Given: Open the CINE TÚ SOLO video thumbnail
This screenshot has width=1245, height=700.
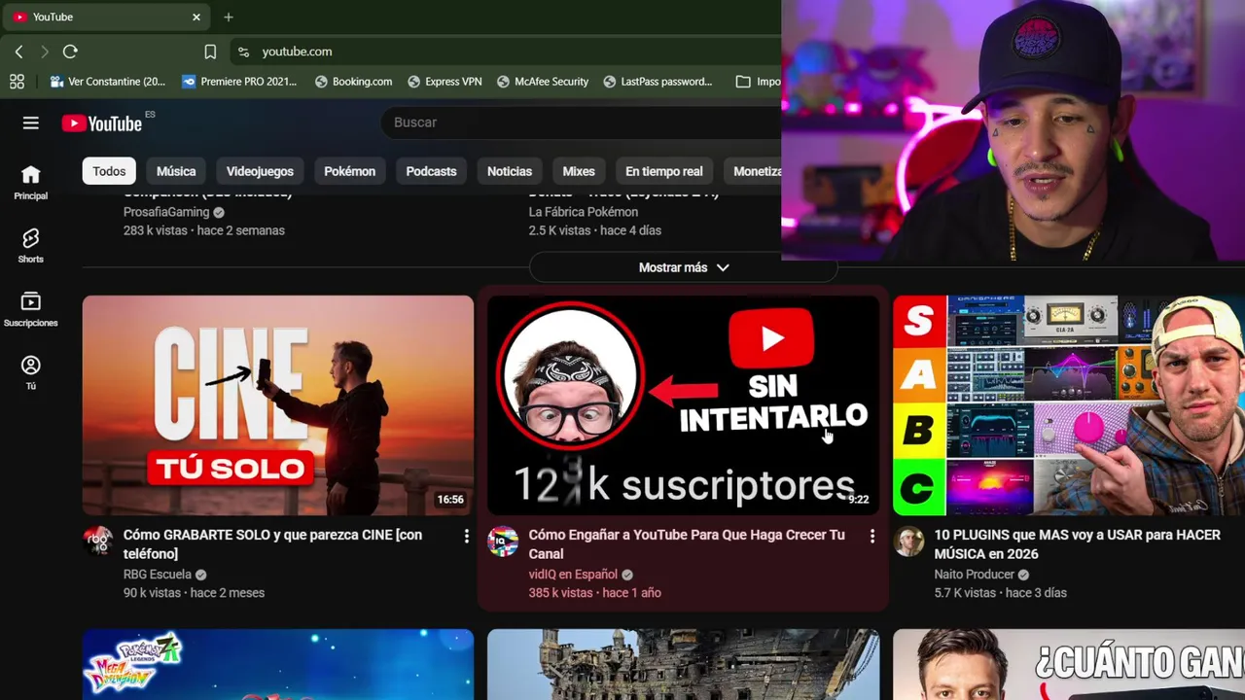Looking at the screenshot, I should click(278, 405).
